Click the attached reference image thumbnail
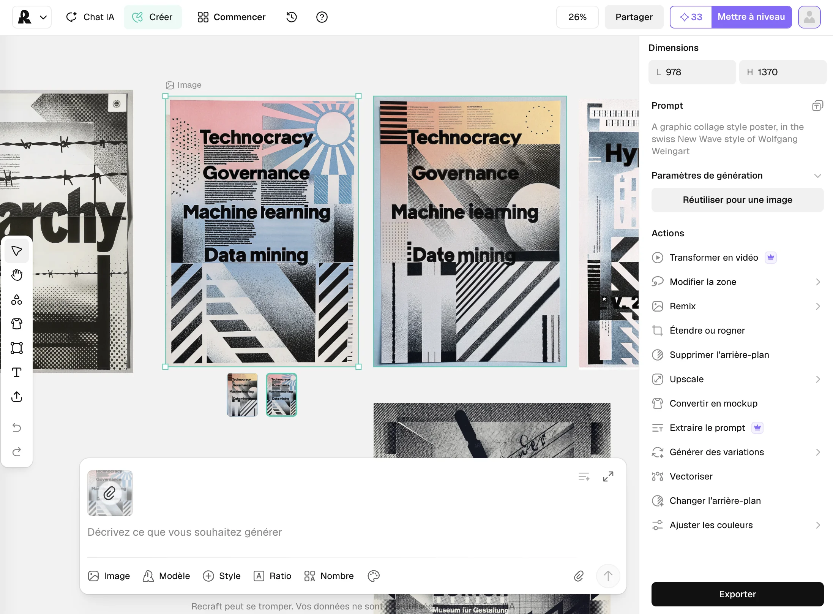 (x=110, y=493)
